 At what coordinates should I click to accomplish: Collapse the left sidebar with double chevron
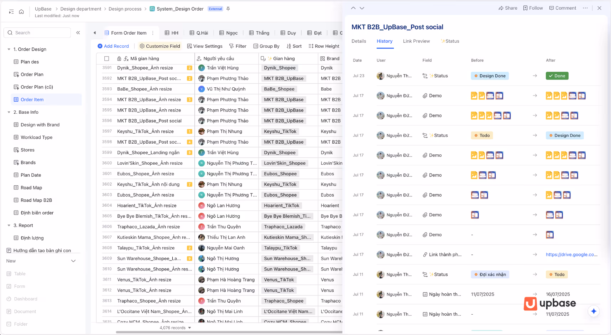pyautogui.click(x=78, y=33)
